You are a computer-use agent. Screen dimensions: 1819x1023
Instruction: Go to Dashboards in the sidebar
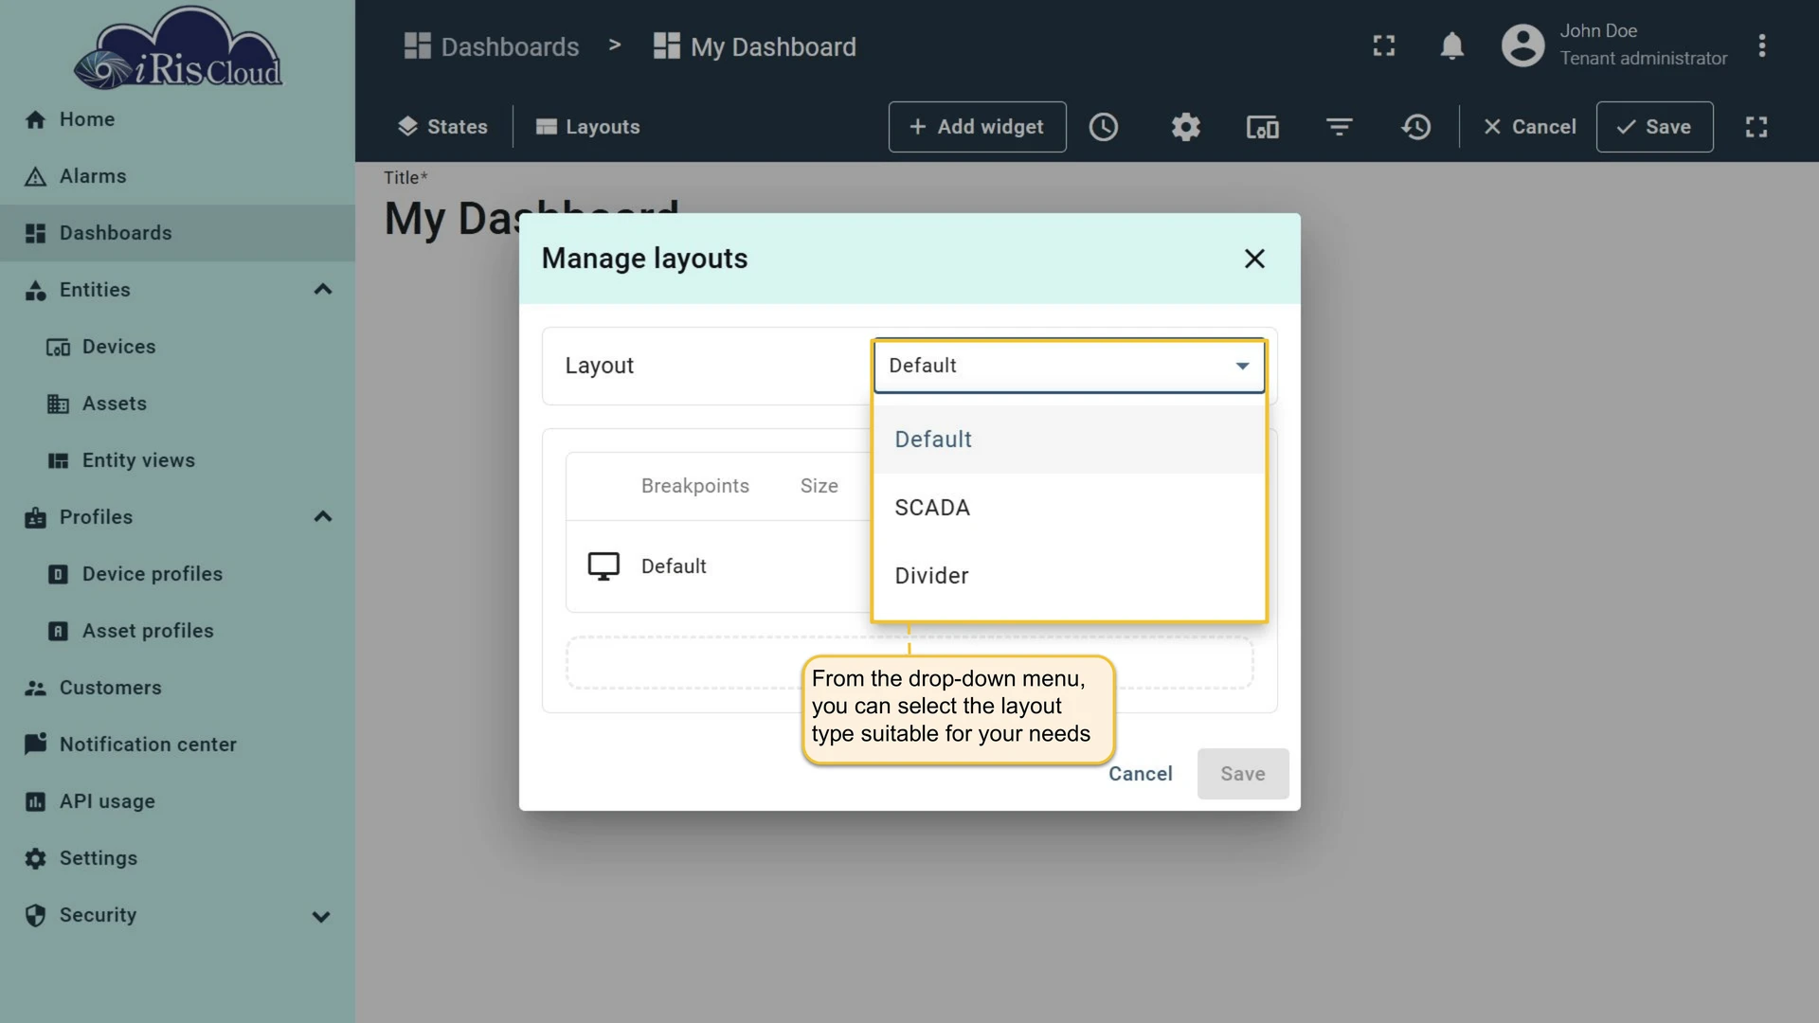[177, 233]
